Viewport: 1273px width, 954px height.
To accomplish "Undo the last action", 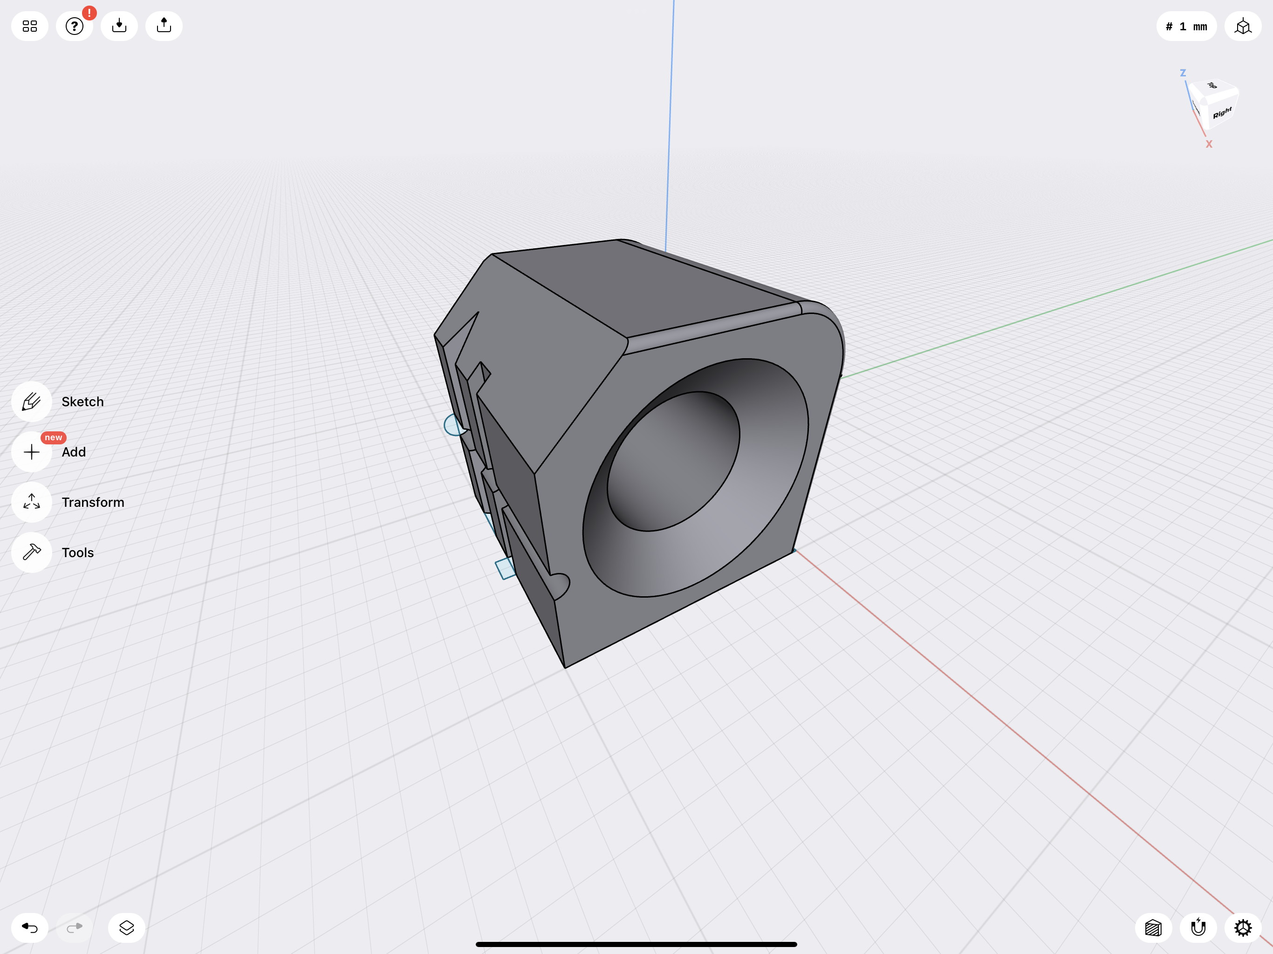I will (x=30, y=927).
